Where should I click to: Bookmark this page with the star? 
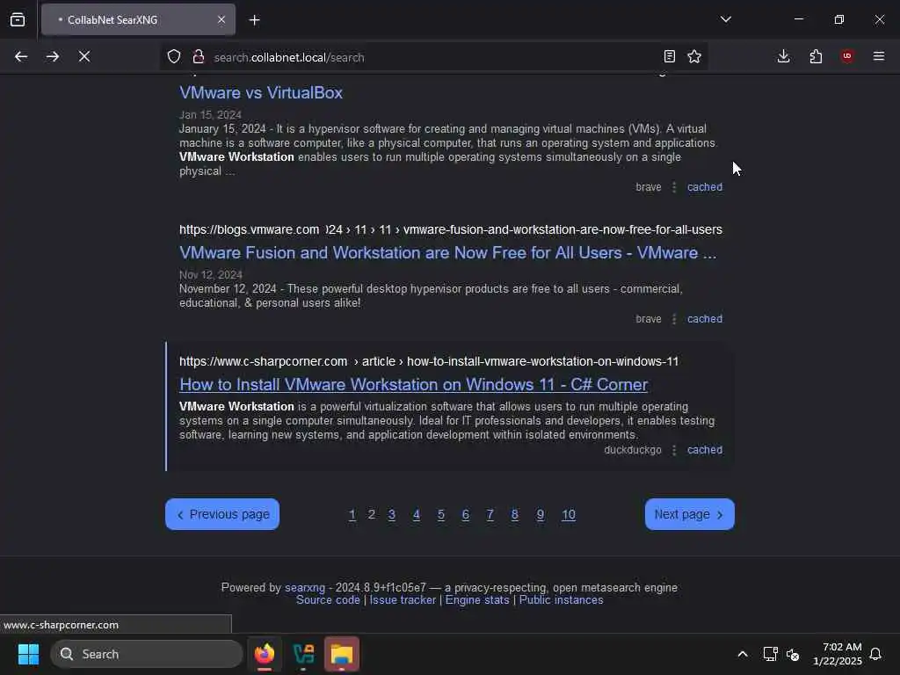[x=694, y=56]
